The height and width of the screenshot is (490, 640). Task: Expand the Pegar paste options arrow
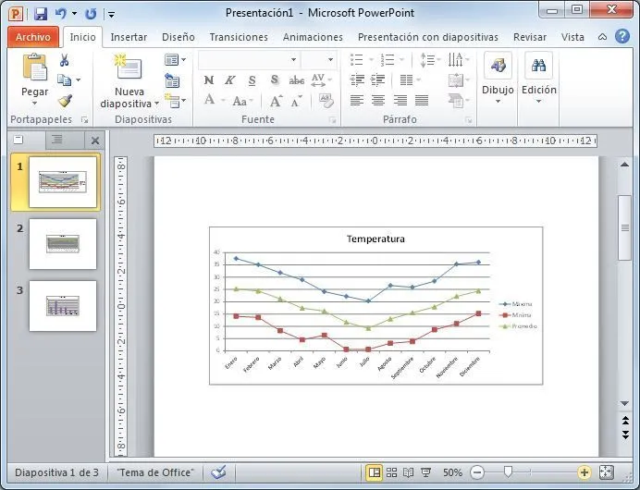(35, 104)
